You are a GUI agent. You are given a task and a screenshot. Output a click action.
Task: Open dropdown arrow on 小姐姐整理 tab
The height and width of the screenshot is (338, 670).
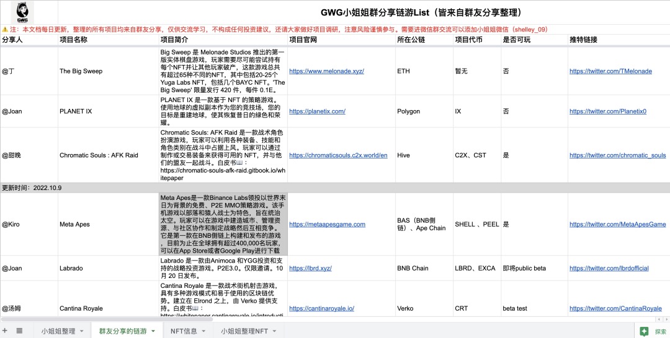(82, 331)
